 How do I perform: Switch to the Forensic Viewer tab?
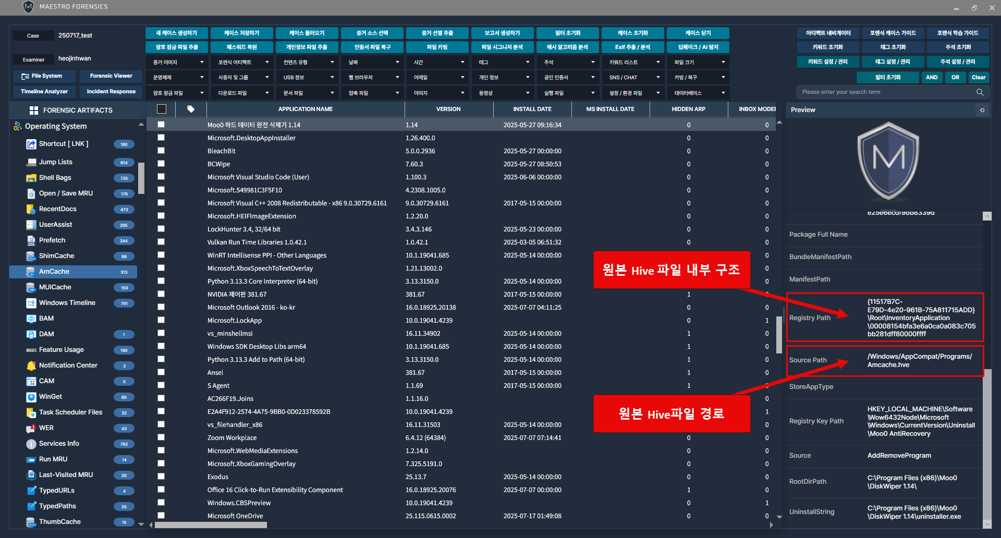coord(111,76)
